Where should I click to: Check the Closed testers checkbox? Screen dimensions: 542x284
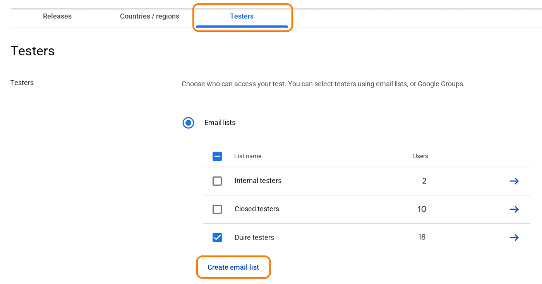click(217, 209)
